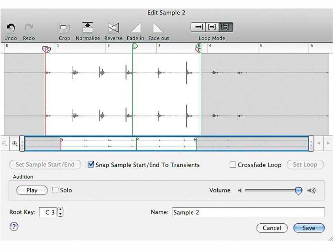Disable Snap Sample Start/End To Transients
Screen dimensions: 334x250
(91, 165)
